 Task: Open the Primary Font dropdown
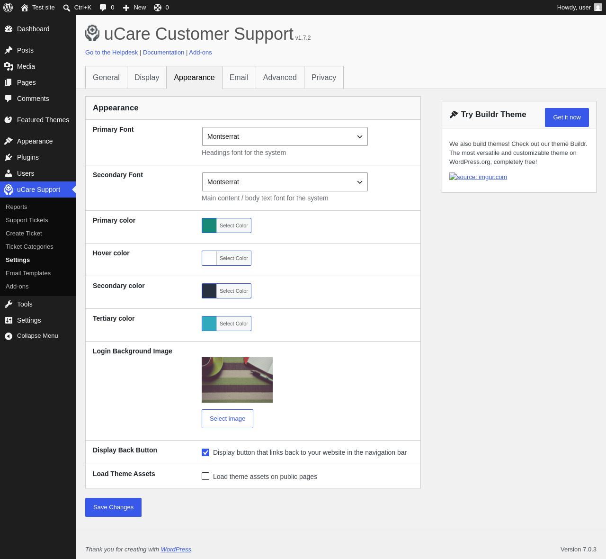click(285, 136)
